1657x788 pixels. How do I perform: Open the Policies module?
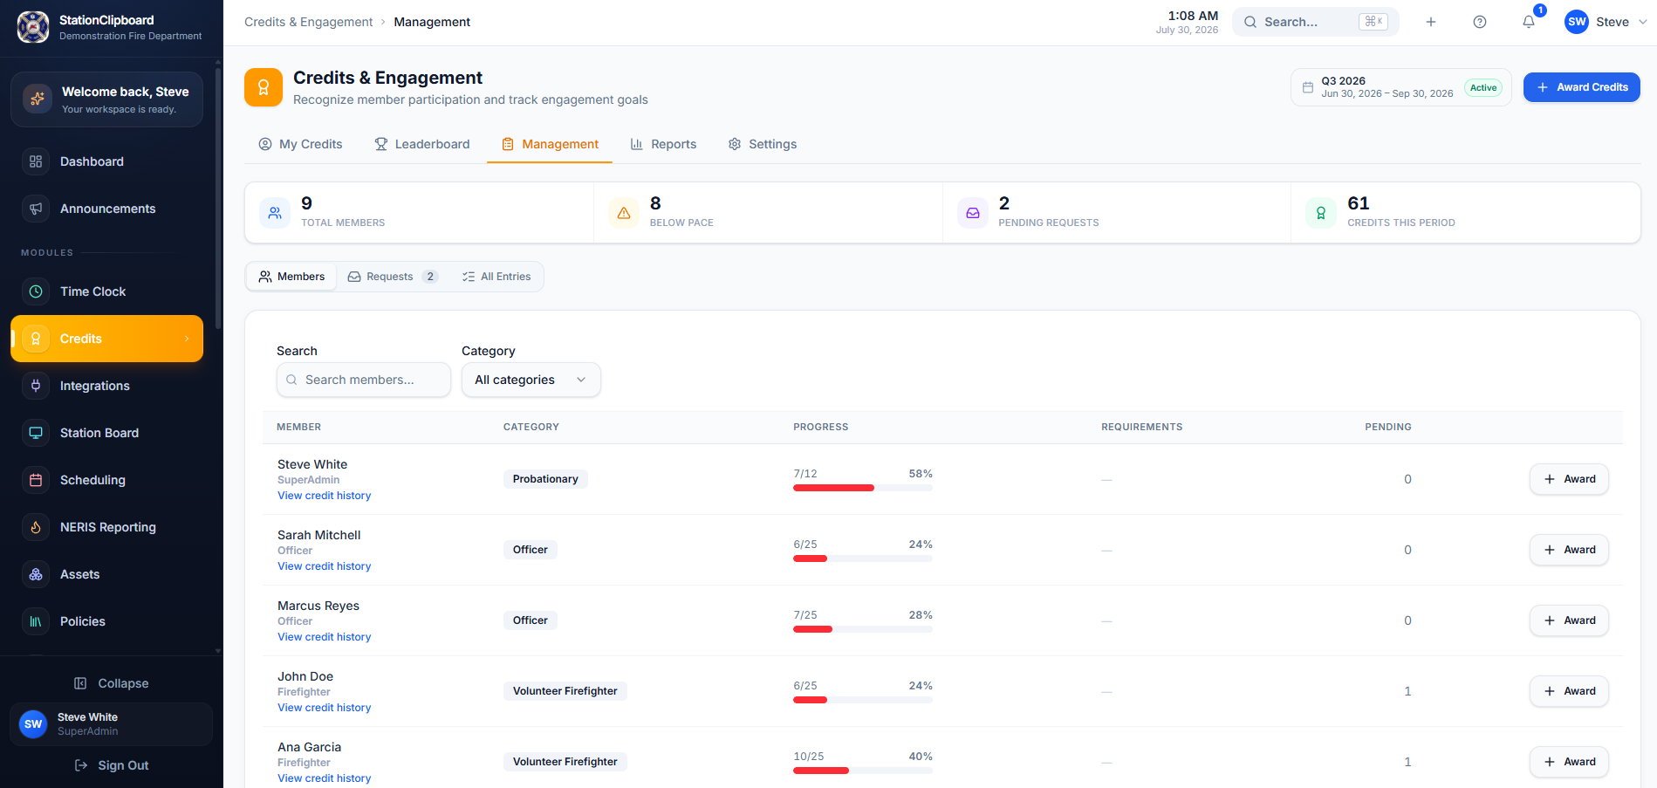106,621
